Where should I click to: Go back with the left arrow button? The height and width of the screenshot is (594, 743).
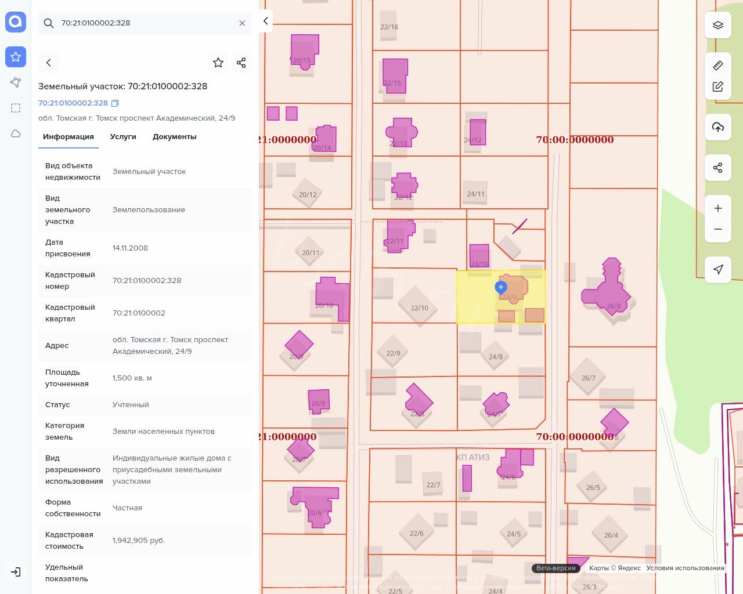49,63
